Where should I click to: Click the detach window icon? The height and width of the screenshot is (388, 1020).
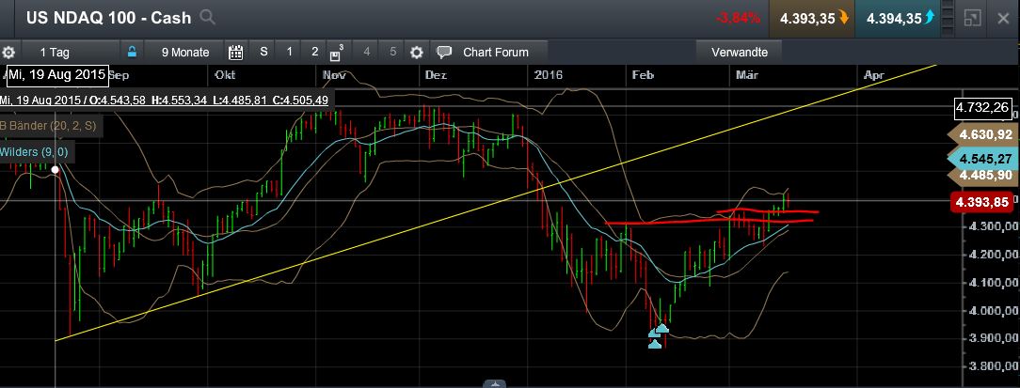click(x=972, y=18)
